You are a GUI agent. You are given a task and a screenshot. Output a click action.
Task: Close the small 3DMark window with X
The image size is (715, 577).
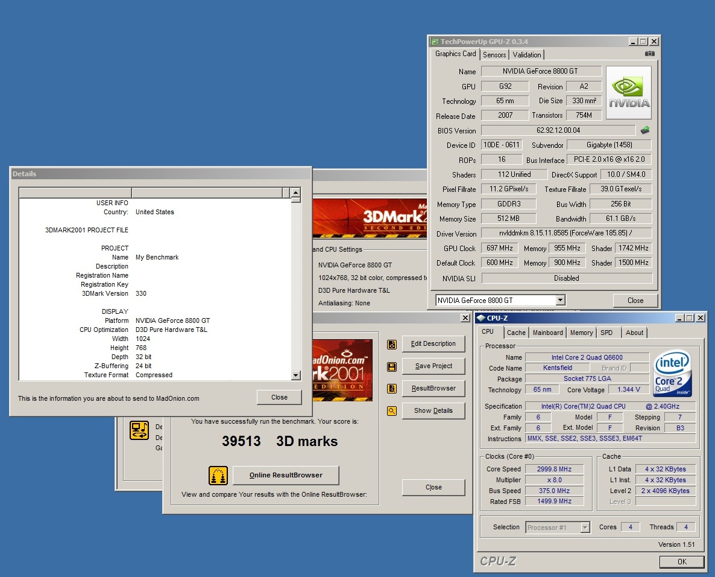465,318
